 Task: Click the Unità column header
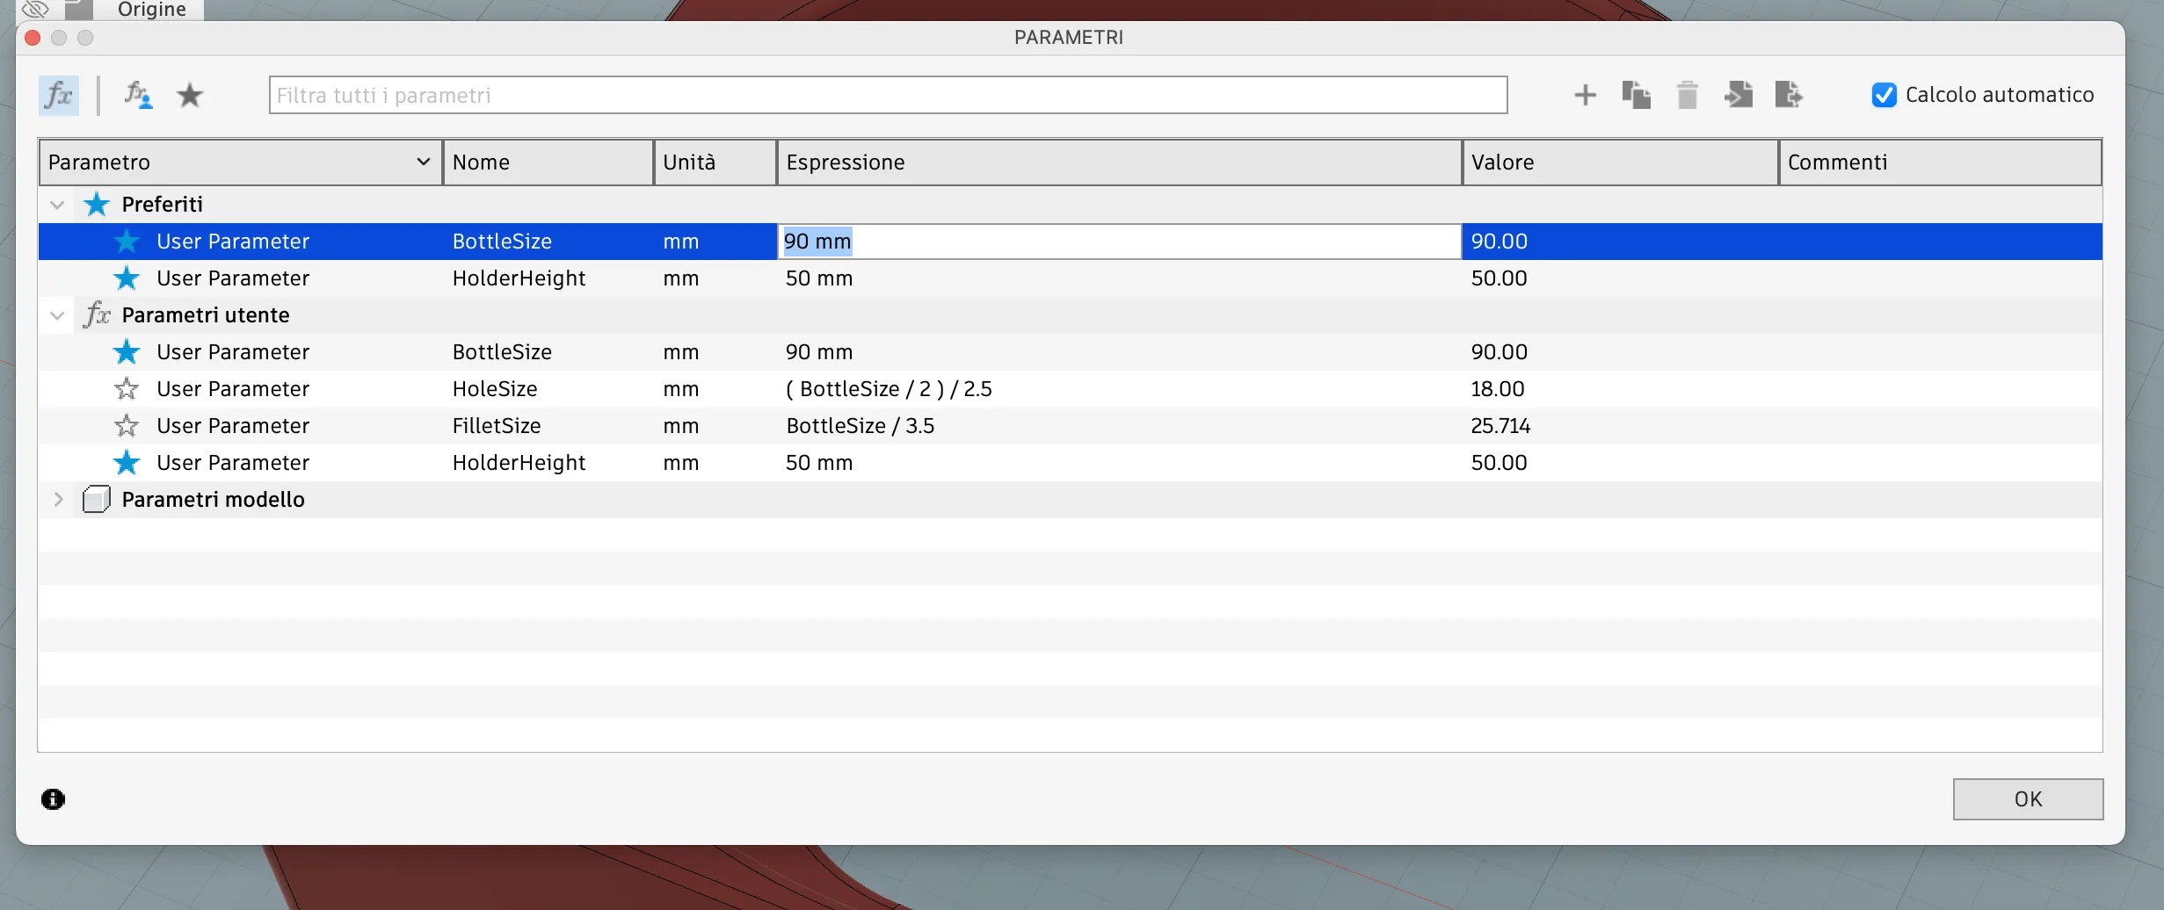coord(715,162)
